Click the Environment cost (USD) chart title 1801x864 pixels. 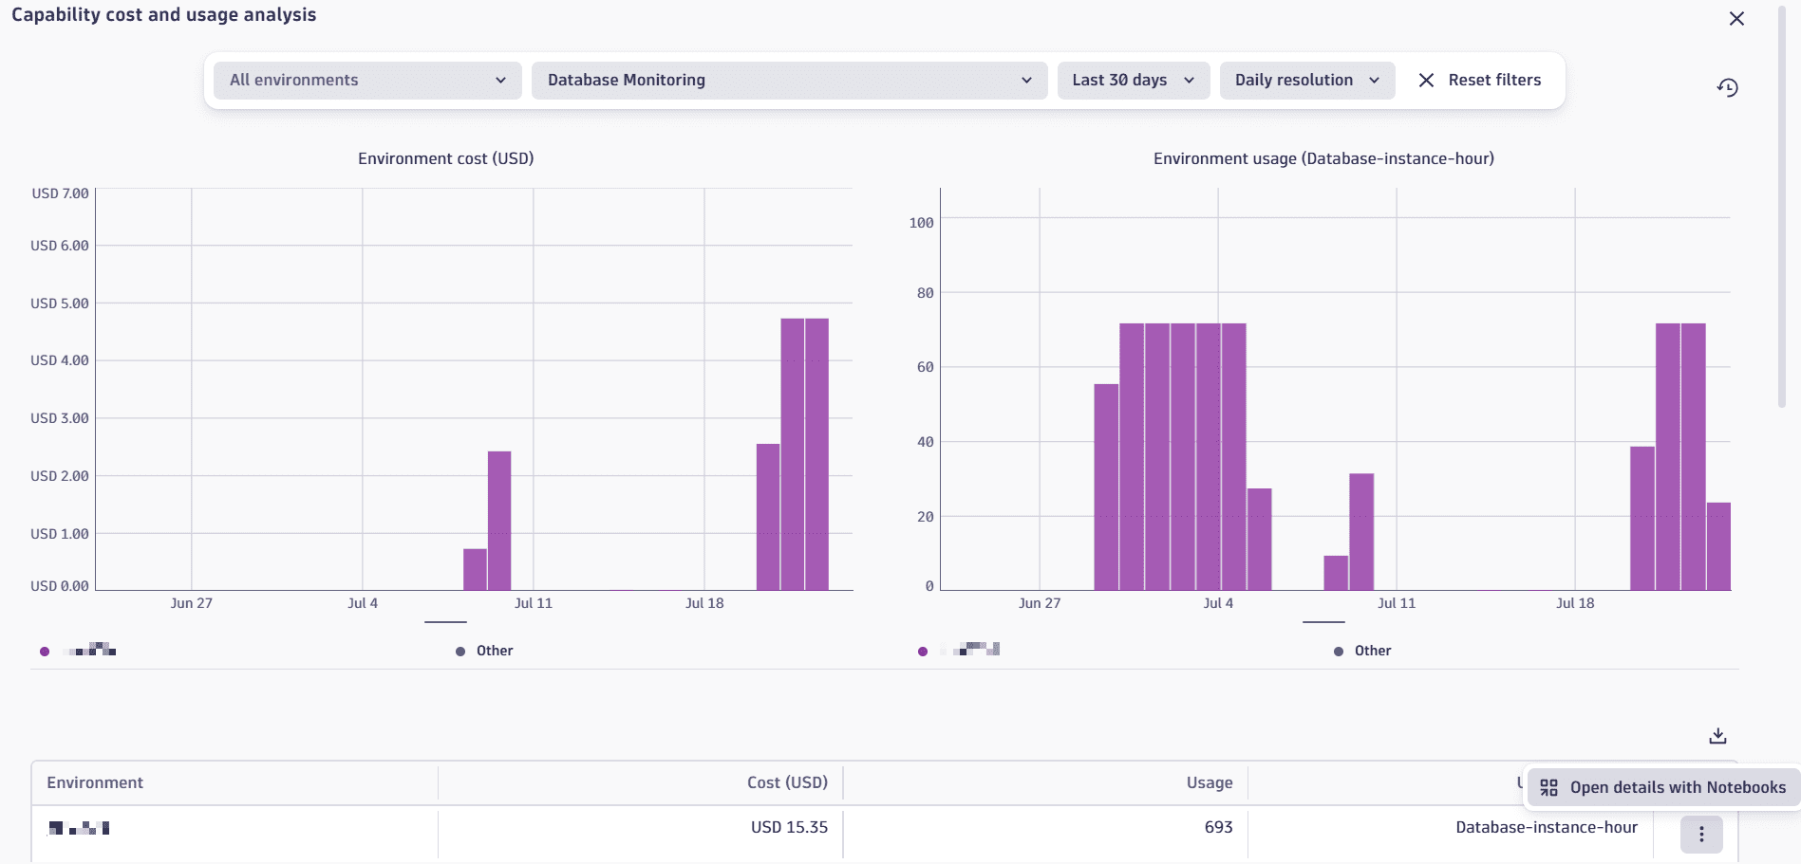coord(445,158)
